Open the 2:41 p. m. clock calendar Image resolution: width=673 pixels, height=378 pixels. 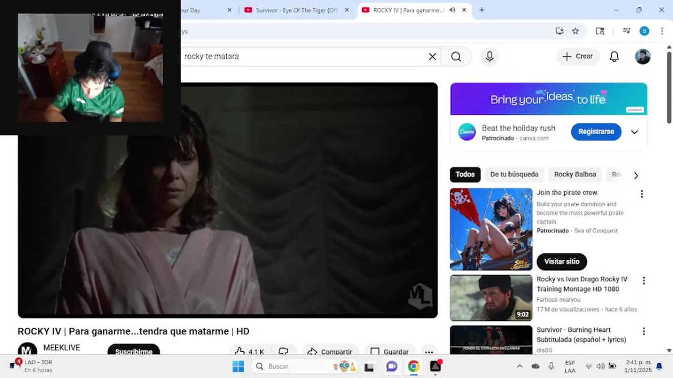(638, 366)
